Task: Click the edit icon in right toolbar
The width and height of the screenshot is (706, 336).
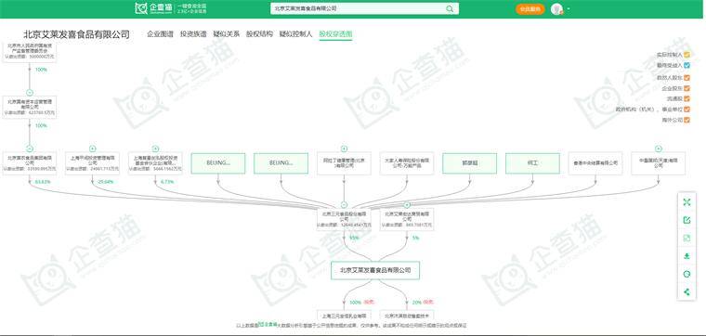Action: coord(686,220)
